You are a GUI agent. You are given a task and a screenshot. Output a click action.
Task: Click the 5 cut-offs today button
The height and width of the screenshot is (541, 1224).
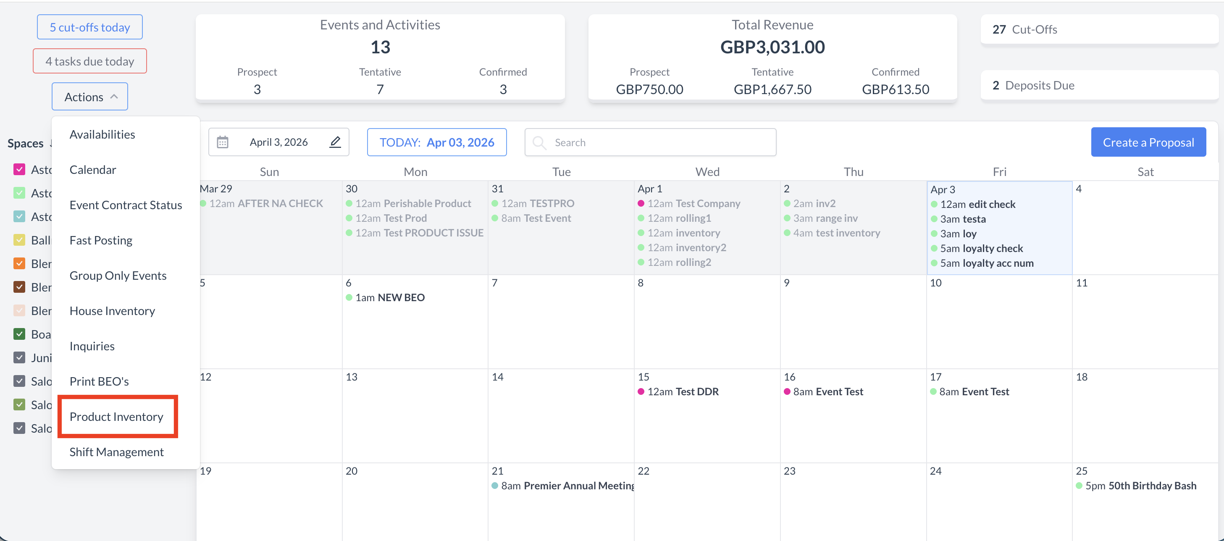89,26
